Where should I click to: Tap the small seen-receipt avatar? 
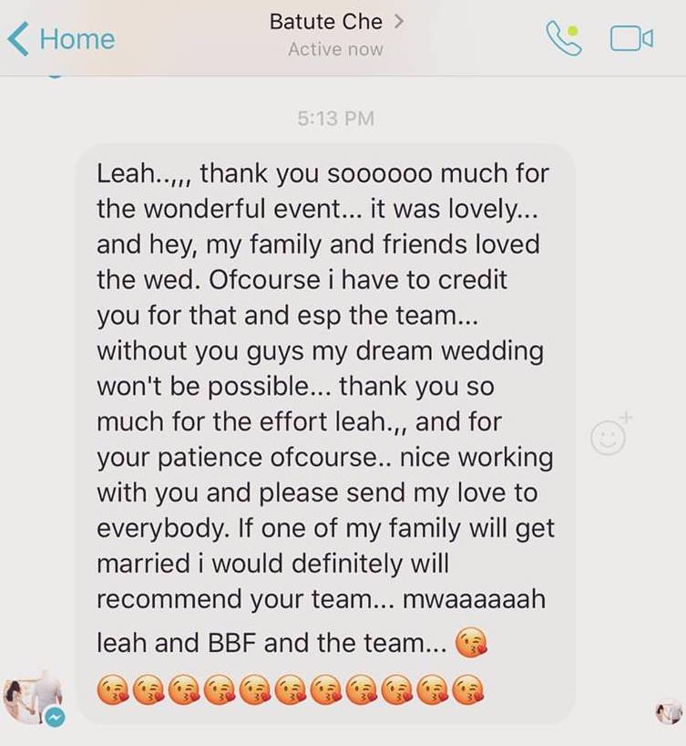pyautogui.click(x=670, y=710)
